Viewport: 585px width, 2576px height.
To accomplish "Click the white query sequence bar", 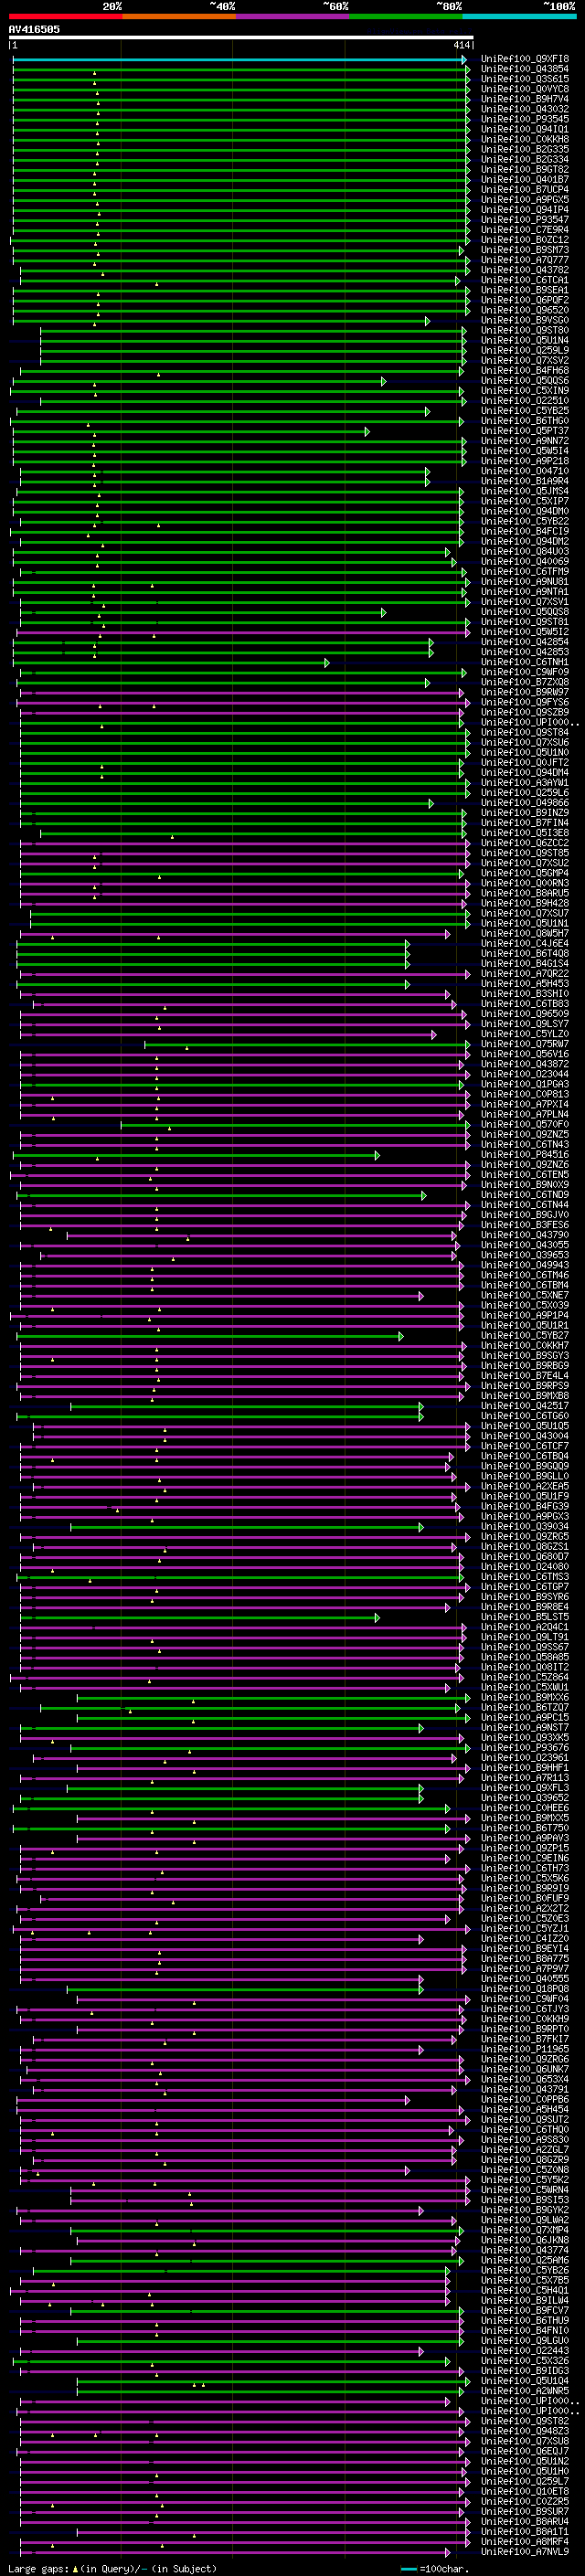I will coord(241,37).
